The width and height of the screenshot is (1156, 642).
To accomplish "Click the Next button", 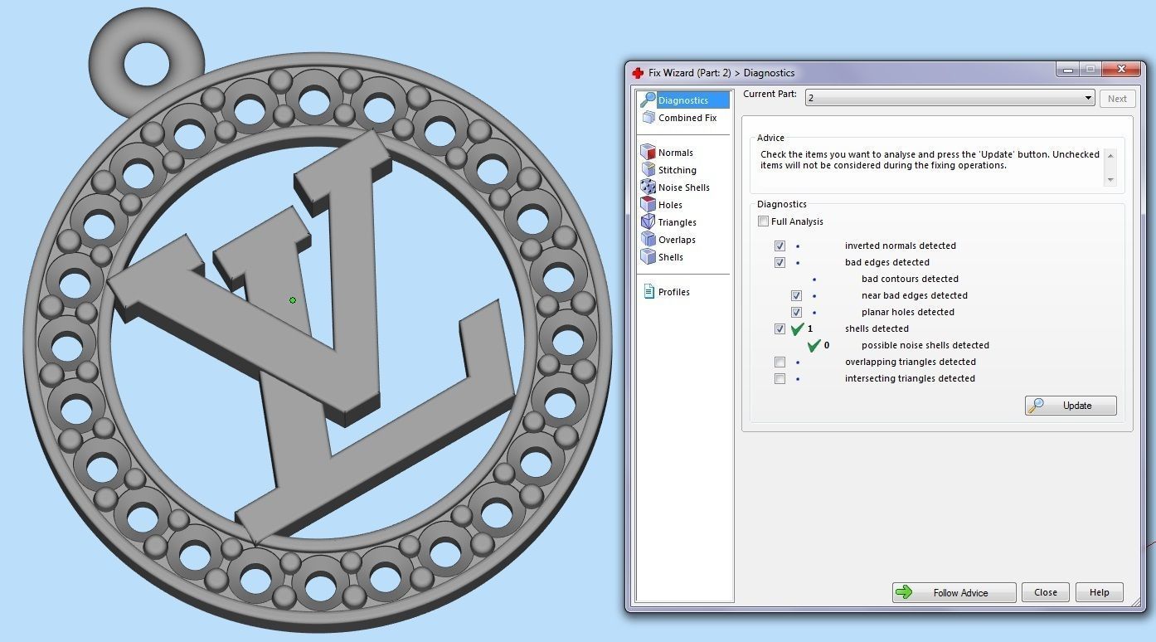I will [x=1117, y=99].
